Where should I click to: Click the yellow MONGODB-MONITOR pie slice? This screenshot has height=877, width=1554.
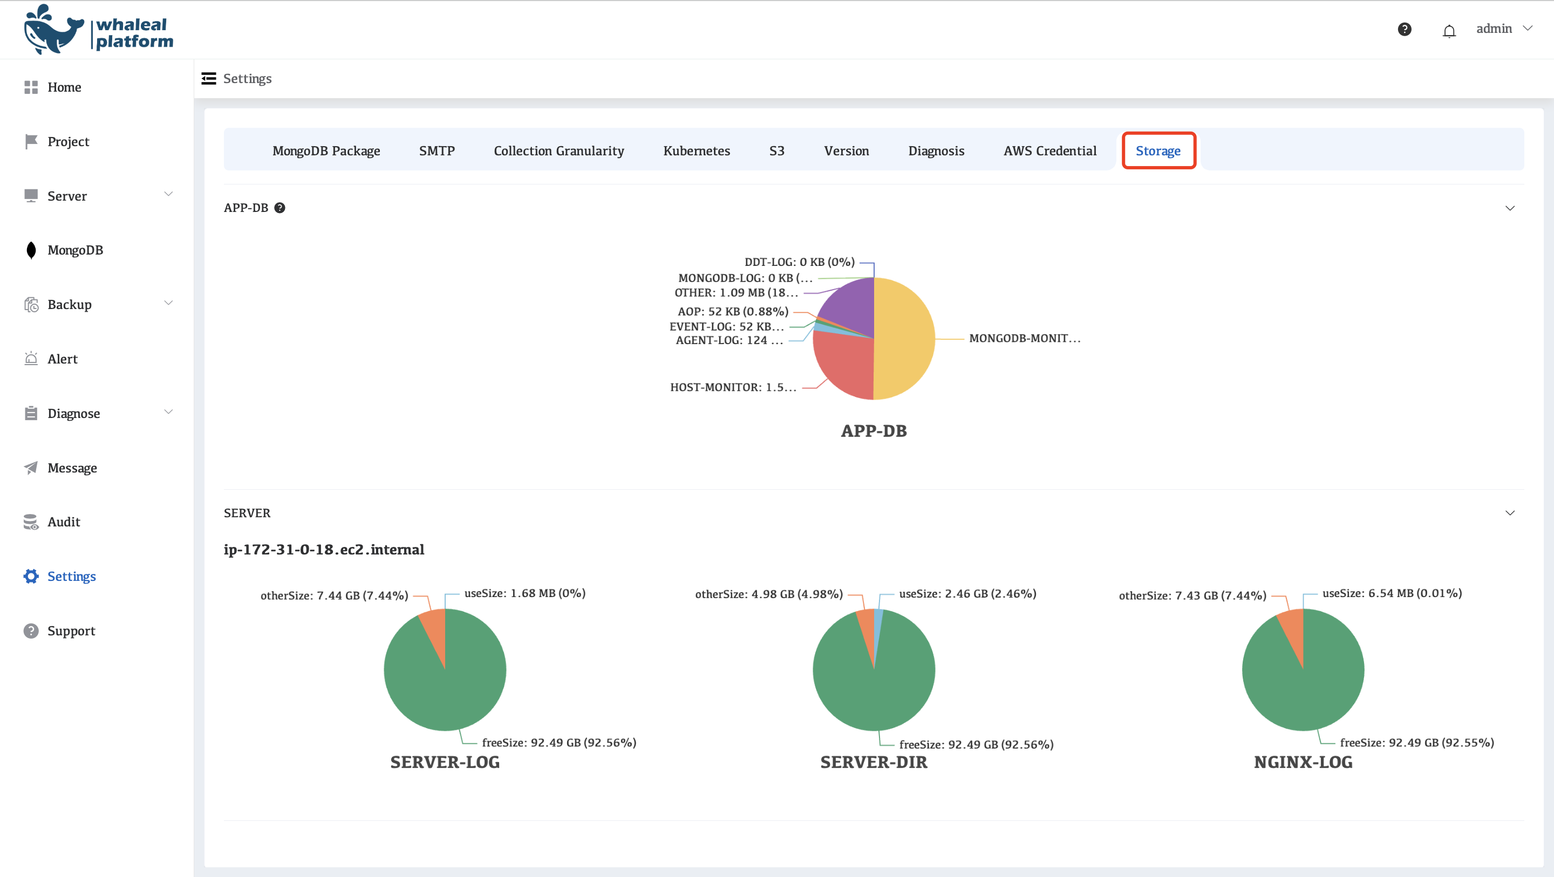(905, 338)
